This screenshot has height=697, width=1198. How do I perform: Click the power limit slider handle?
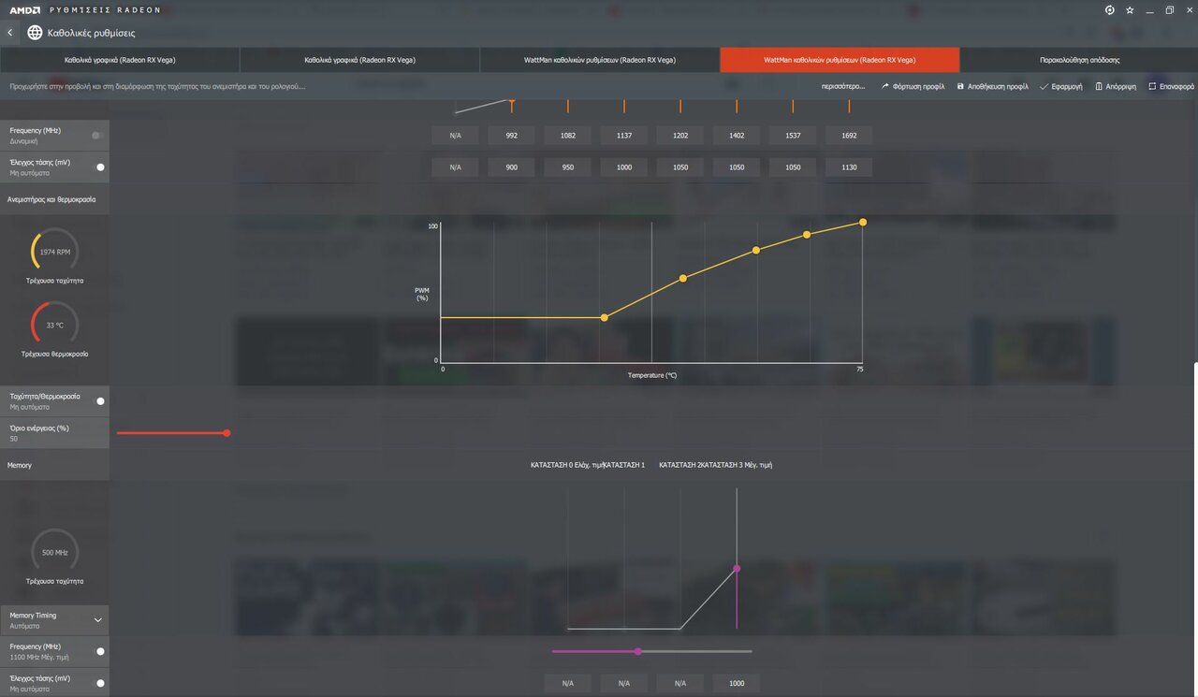(x=226, y=433)
